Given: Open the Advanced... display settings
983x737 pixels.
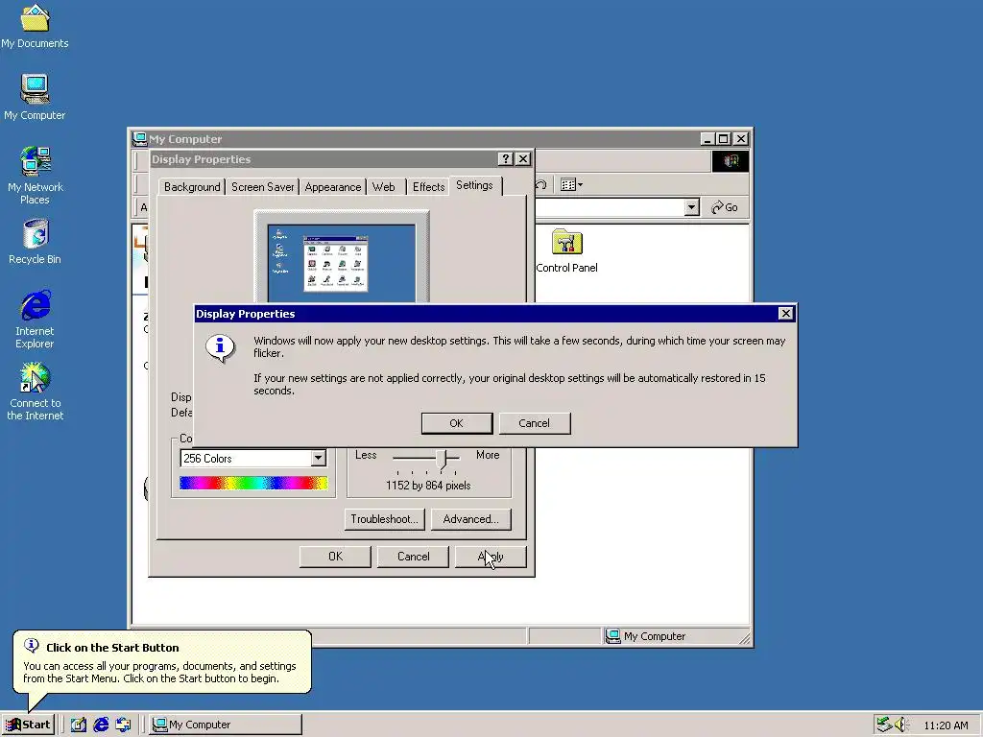Looking at the screenshot, I should click(x=470, y=519).
